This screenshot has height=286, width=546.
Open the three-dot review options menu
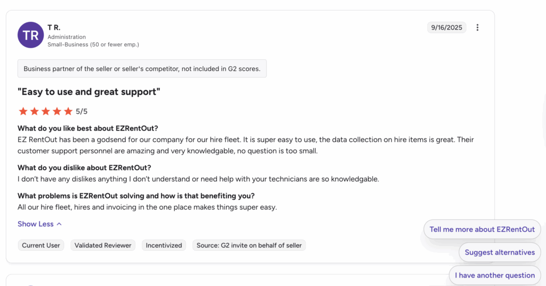[477, 28]
